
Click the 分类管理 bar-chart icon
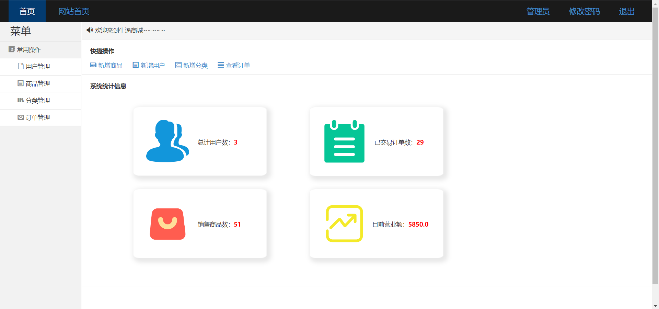20,100
